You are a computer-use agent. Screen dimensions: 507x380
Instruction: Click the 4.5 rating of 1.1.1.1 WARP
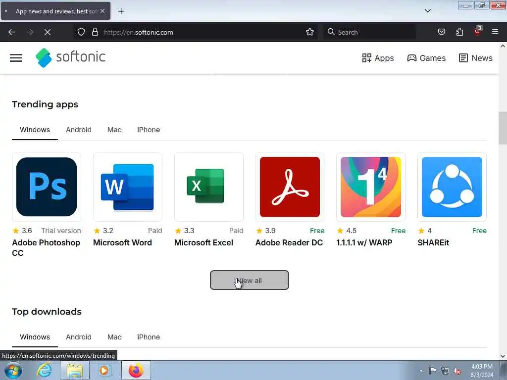click(347, 231)
